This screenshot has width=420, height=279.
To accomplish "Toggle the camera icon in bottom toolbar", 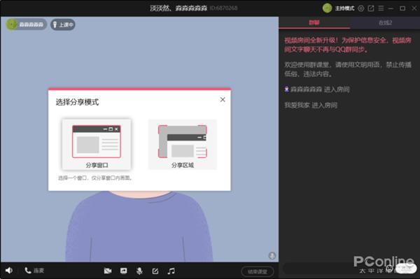I will pos(108,271).
